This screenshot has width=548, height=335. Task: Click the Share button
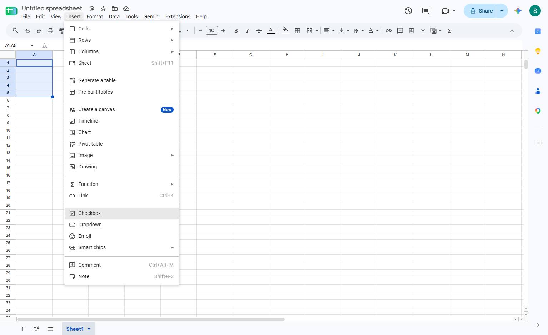coord(480,11)
